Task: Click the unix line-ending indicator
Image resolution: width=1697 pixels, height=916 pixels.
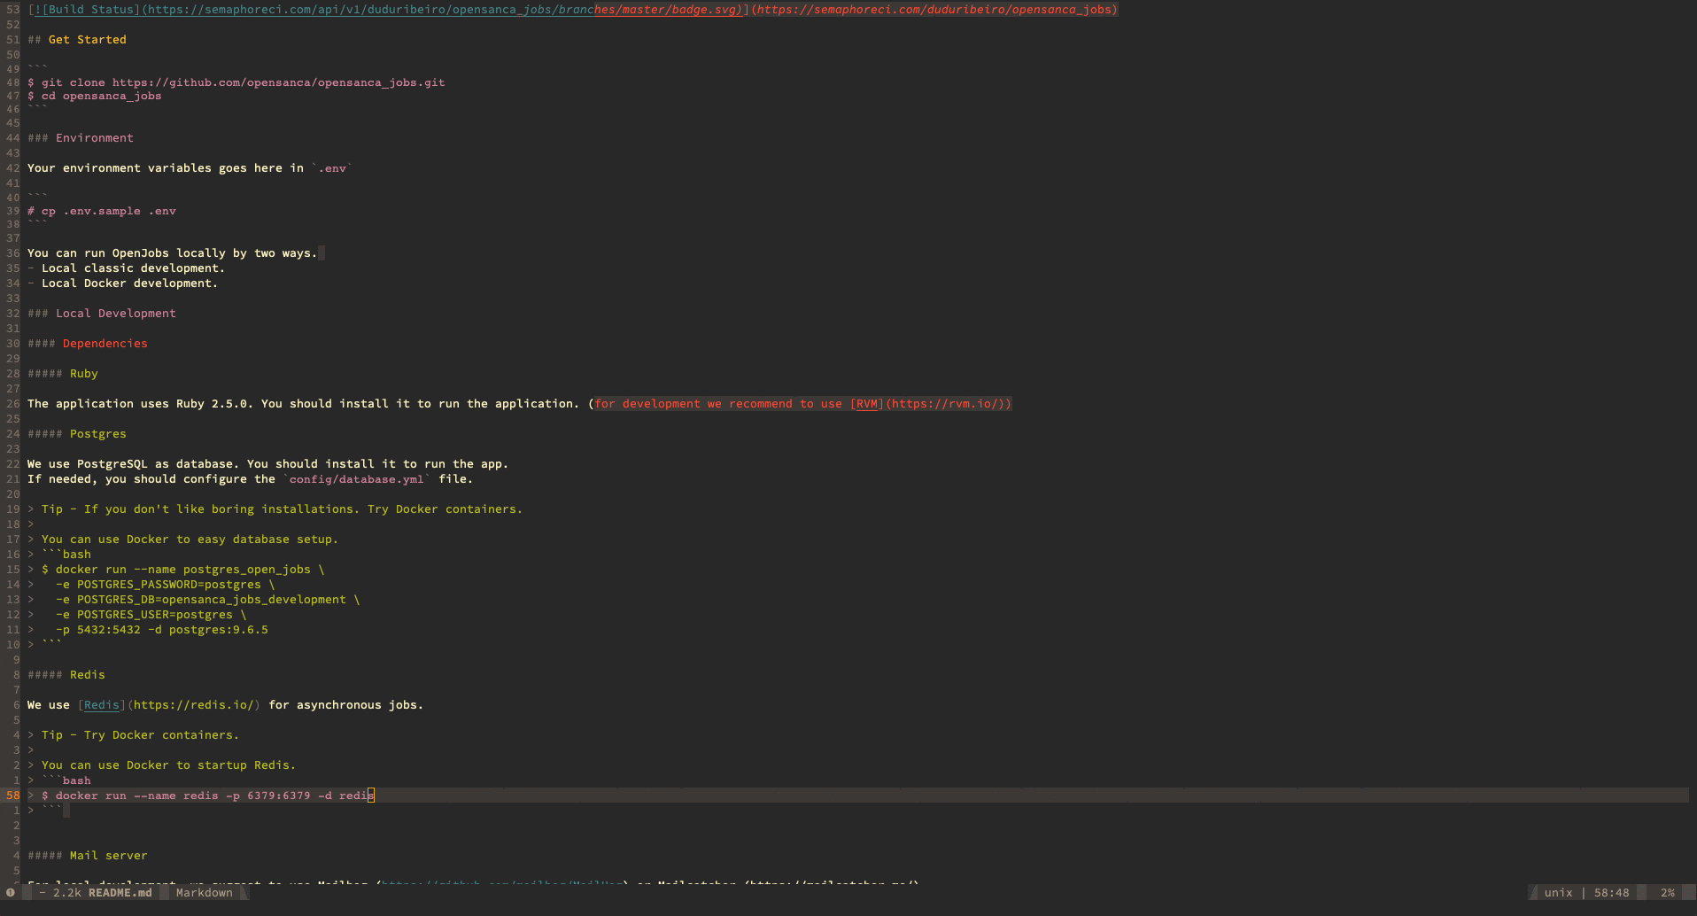Action: [x=1558, y=893]
